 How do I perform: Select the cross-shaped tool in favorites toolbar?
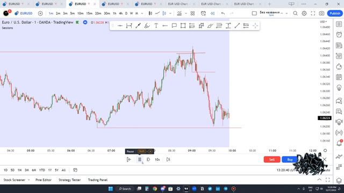tap(255, 26)
